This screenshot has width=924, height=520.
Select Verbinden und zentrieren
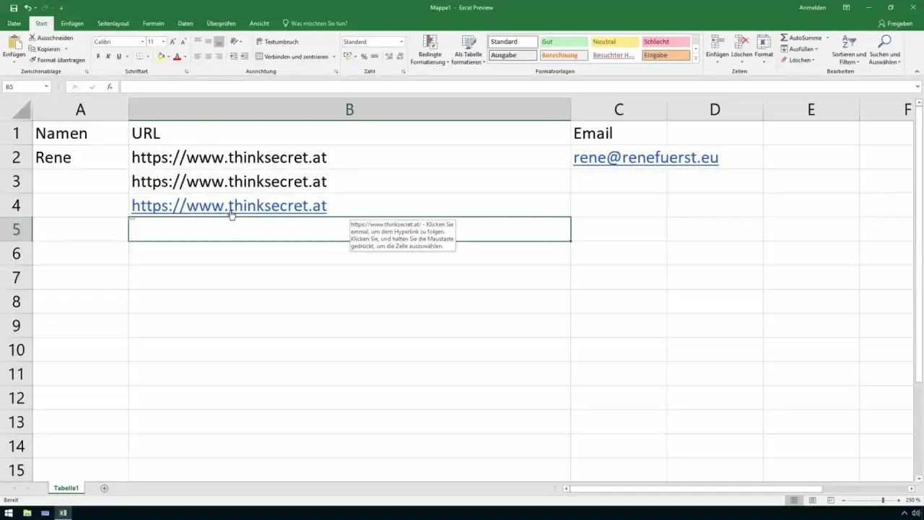[x=292, y=56]
